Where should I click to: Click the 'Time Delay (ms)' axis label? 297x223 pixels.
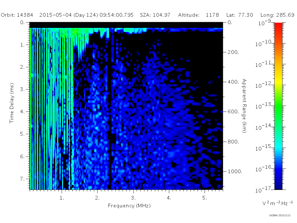click(x=12, y=103)
